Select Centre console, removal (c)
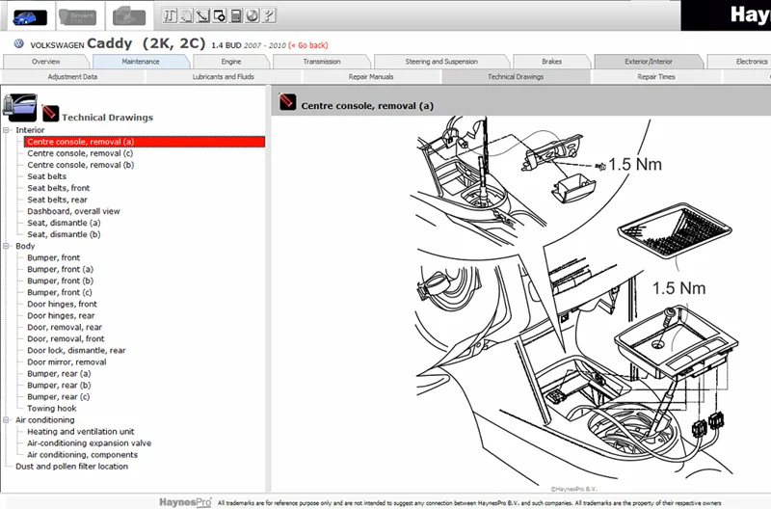 coord(80,153)
